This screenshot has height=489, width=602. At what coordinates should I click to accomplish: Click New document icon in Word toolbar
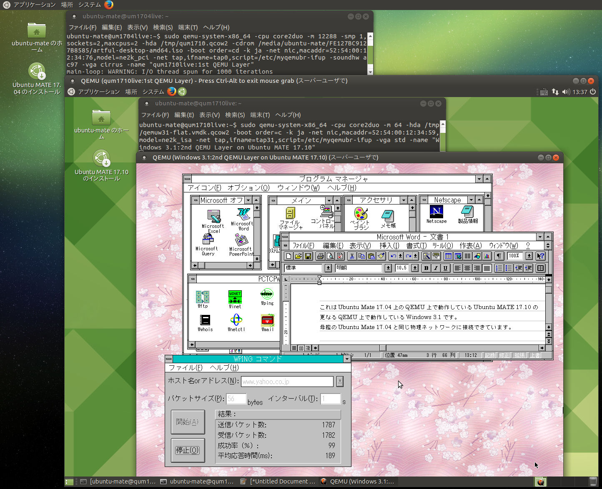pyautogui.click(x=289, y=256)
